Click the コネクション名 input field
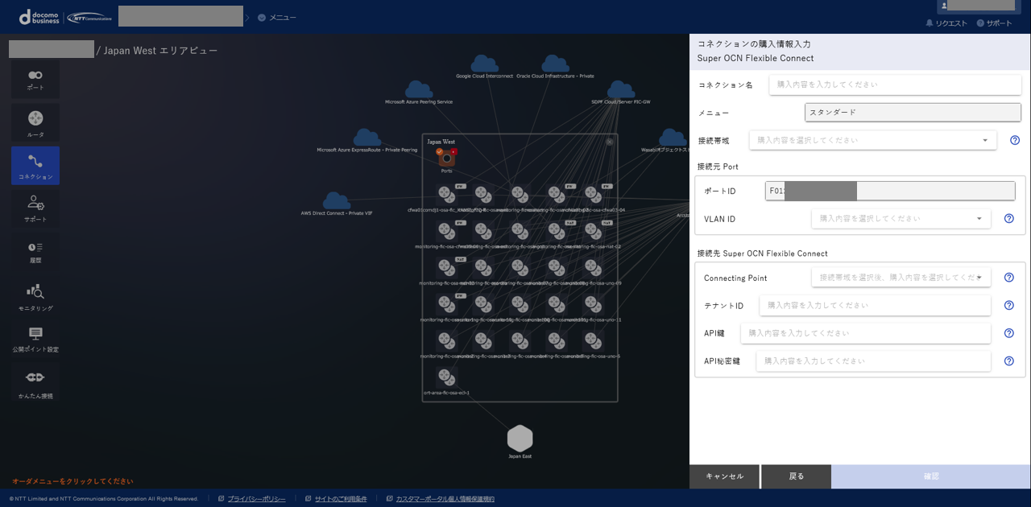The image size is (1031, 507). tap(895, 84)
